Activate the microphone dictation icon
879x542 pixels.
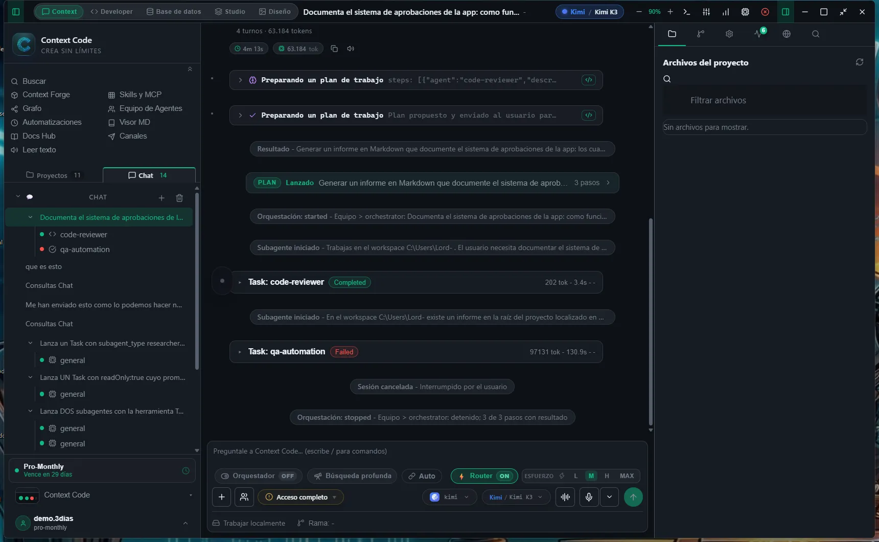[589, 497]
